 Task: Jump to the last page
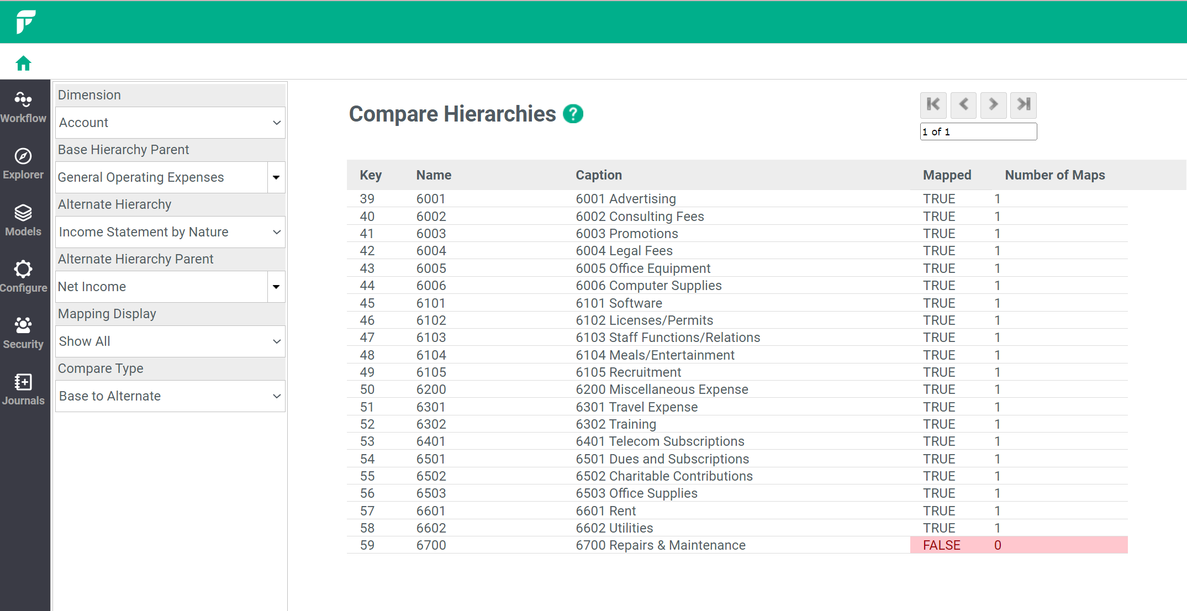click(1024, 104)
